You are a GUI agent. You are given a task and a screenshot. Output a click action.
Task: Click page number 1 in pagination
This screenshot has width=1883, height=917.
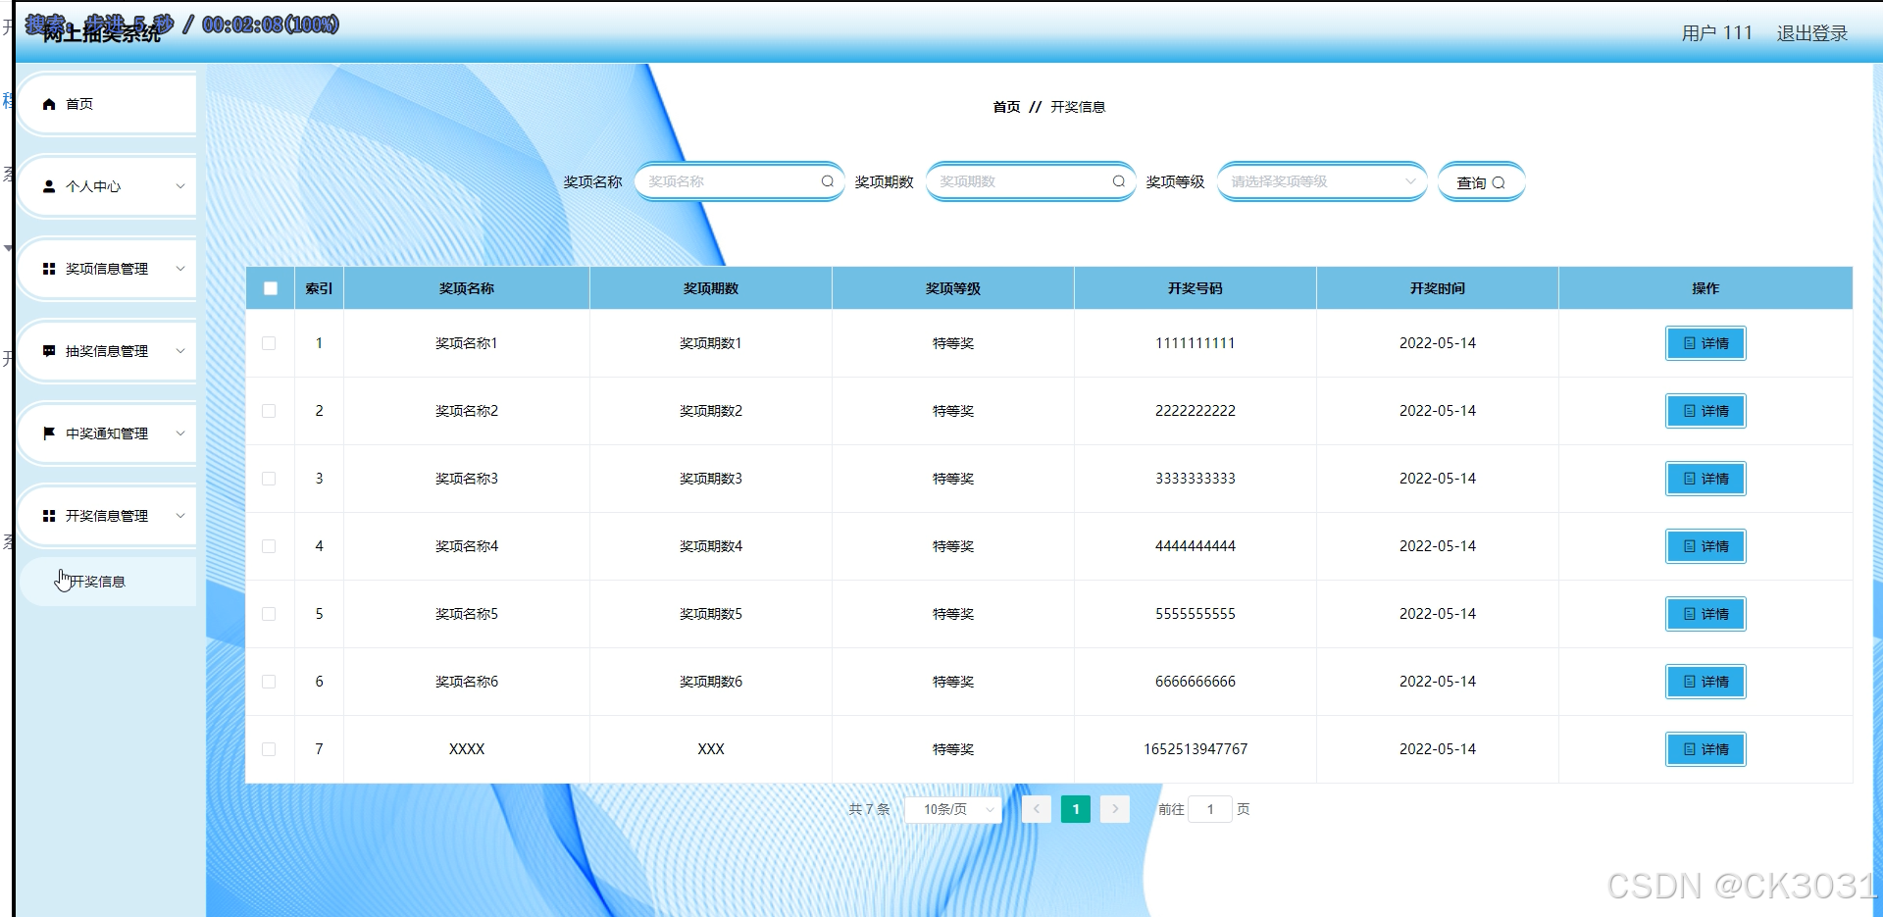(1076, 809)
